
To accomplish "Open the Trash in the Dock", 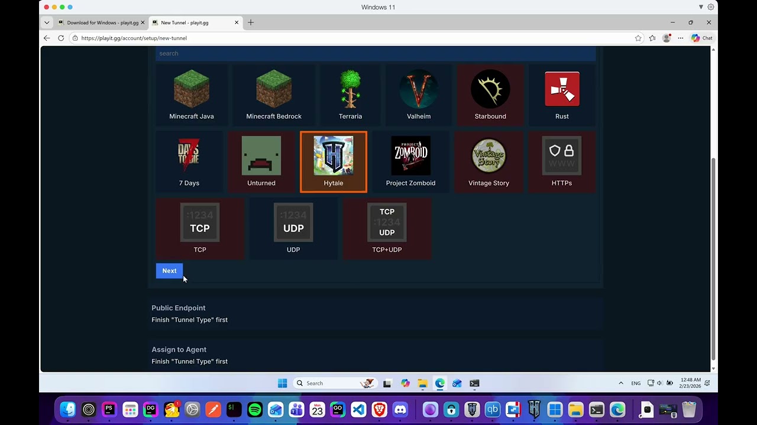I will (689, 409).
